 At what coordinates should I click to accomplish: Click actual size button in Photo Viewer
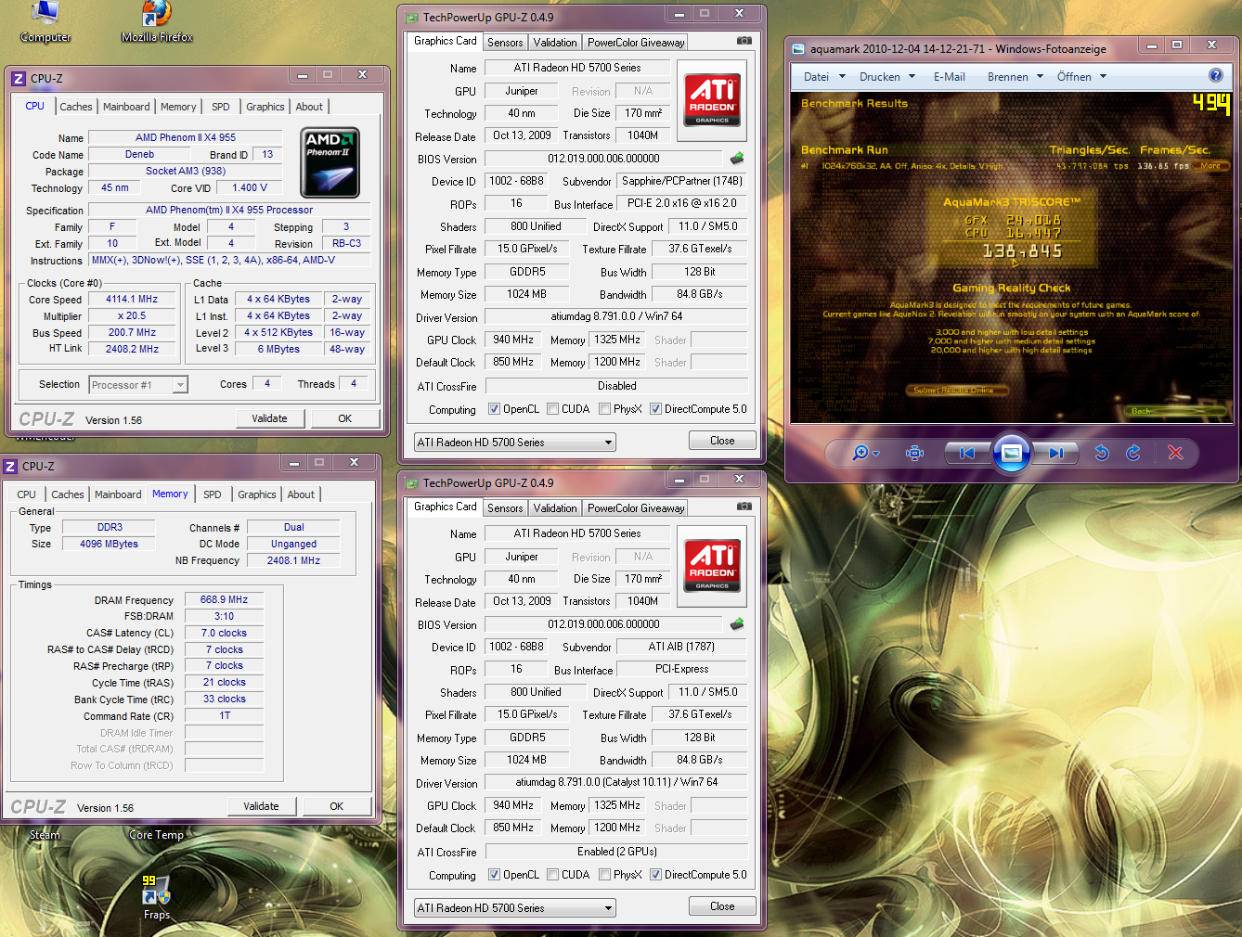pyautogui.click(x=915, y=453)
